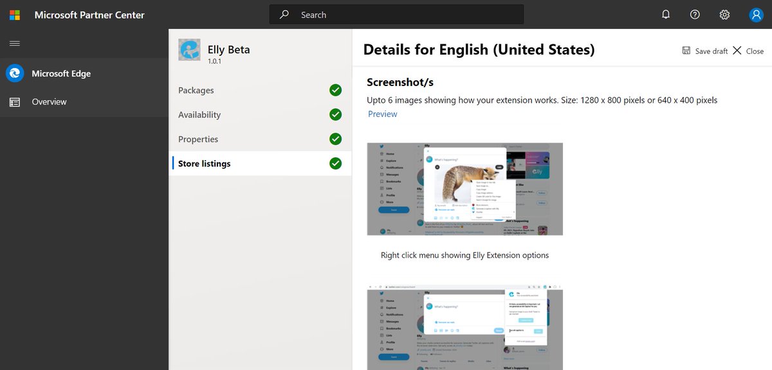This screenshot has width=772, height=370.
Task: Select Microsoft Edge in sidebar
Action: point(84,73)
